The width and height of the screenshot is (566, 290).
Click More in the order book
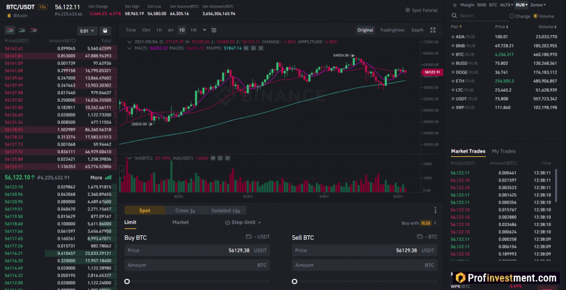[x=96, y=178]
